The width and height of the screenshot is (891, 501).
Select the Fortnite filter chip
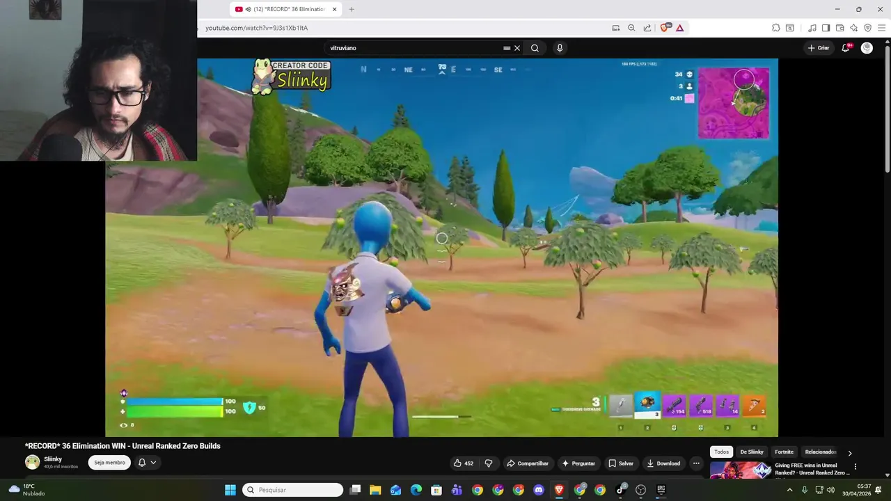784,452
